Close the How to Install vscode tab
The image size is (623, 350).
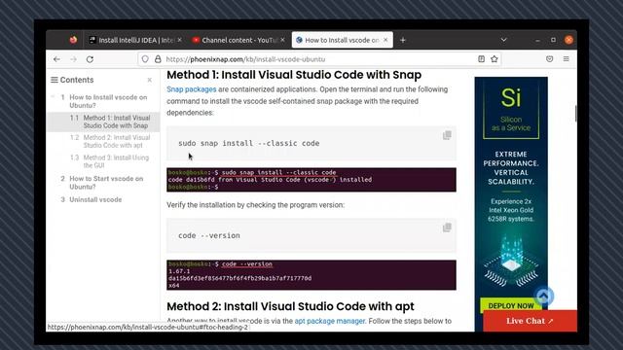point(385,40)
